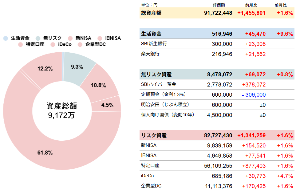
Task: Click the 無リスク資産 section header
Action: [x=217, y=74]
